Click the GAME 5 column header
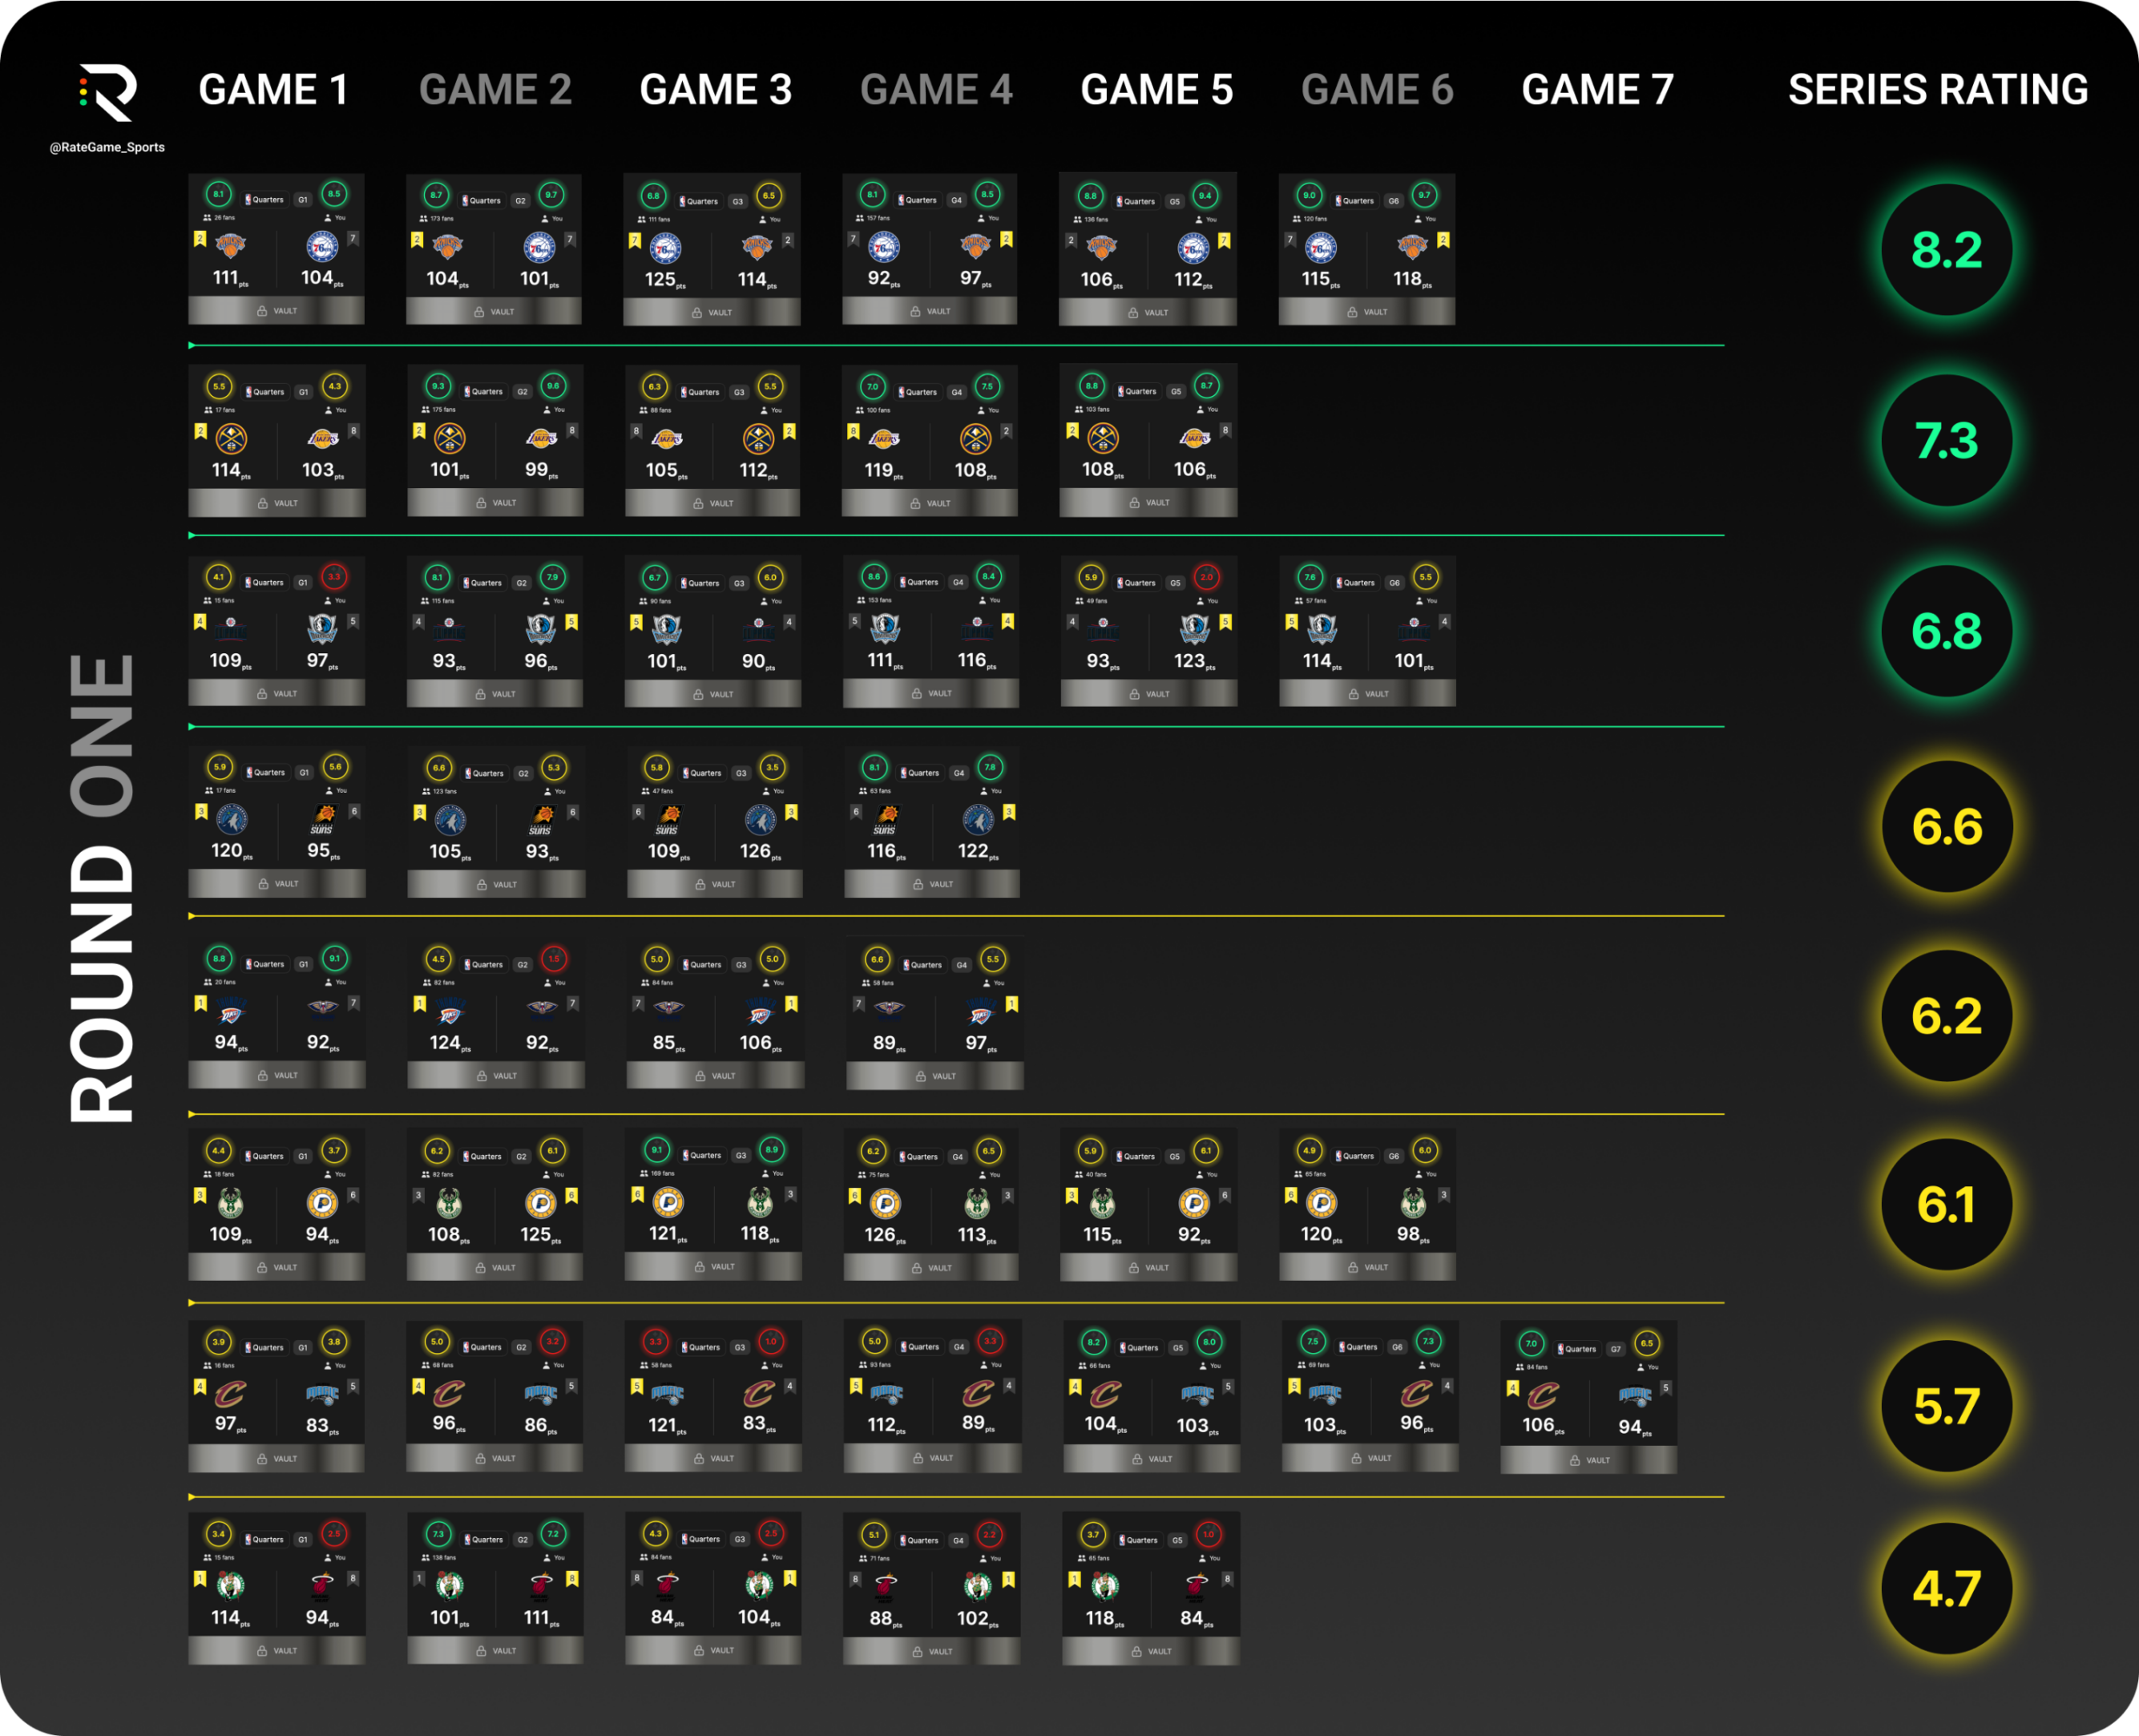The width and height of the screenshot is (2139, 1736). click(1157, 90)
